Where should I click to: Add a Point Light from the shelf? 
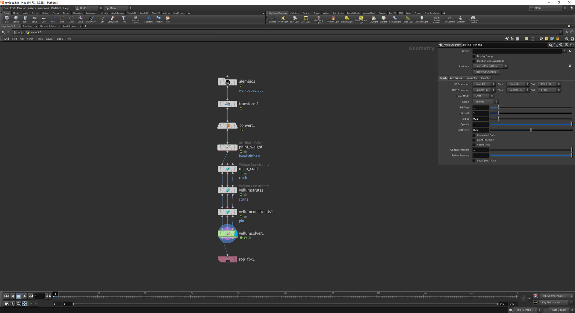point(283,19)
